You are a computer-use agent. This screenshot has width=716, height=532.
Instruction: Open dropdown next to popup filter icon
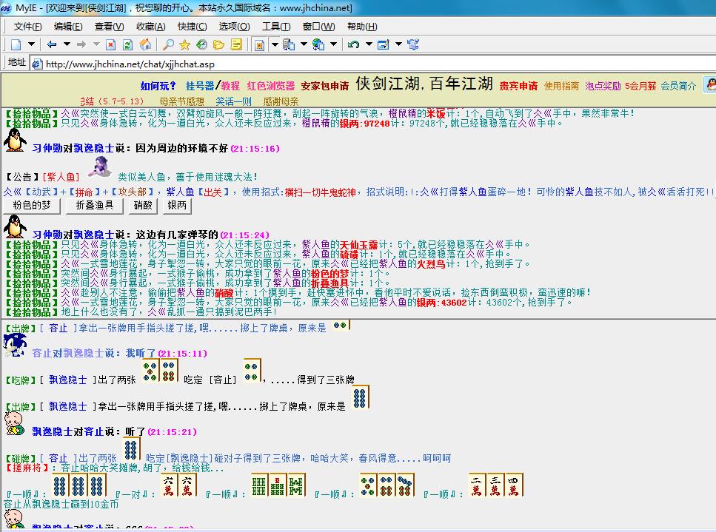click(275, 44)
